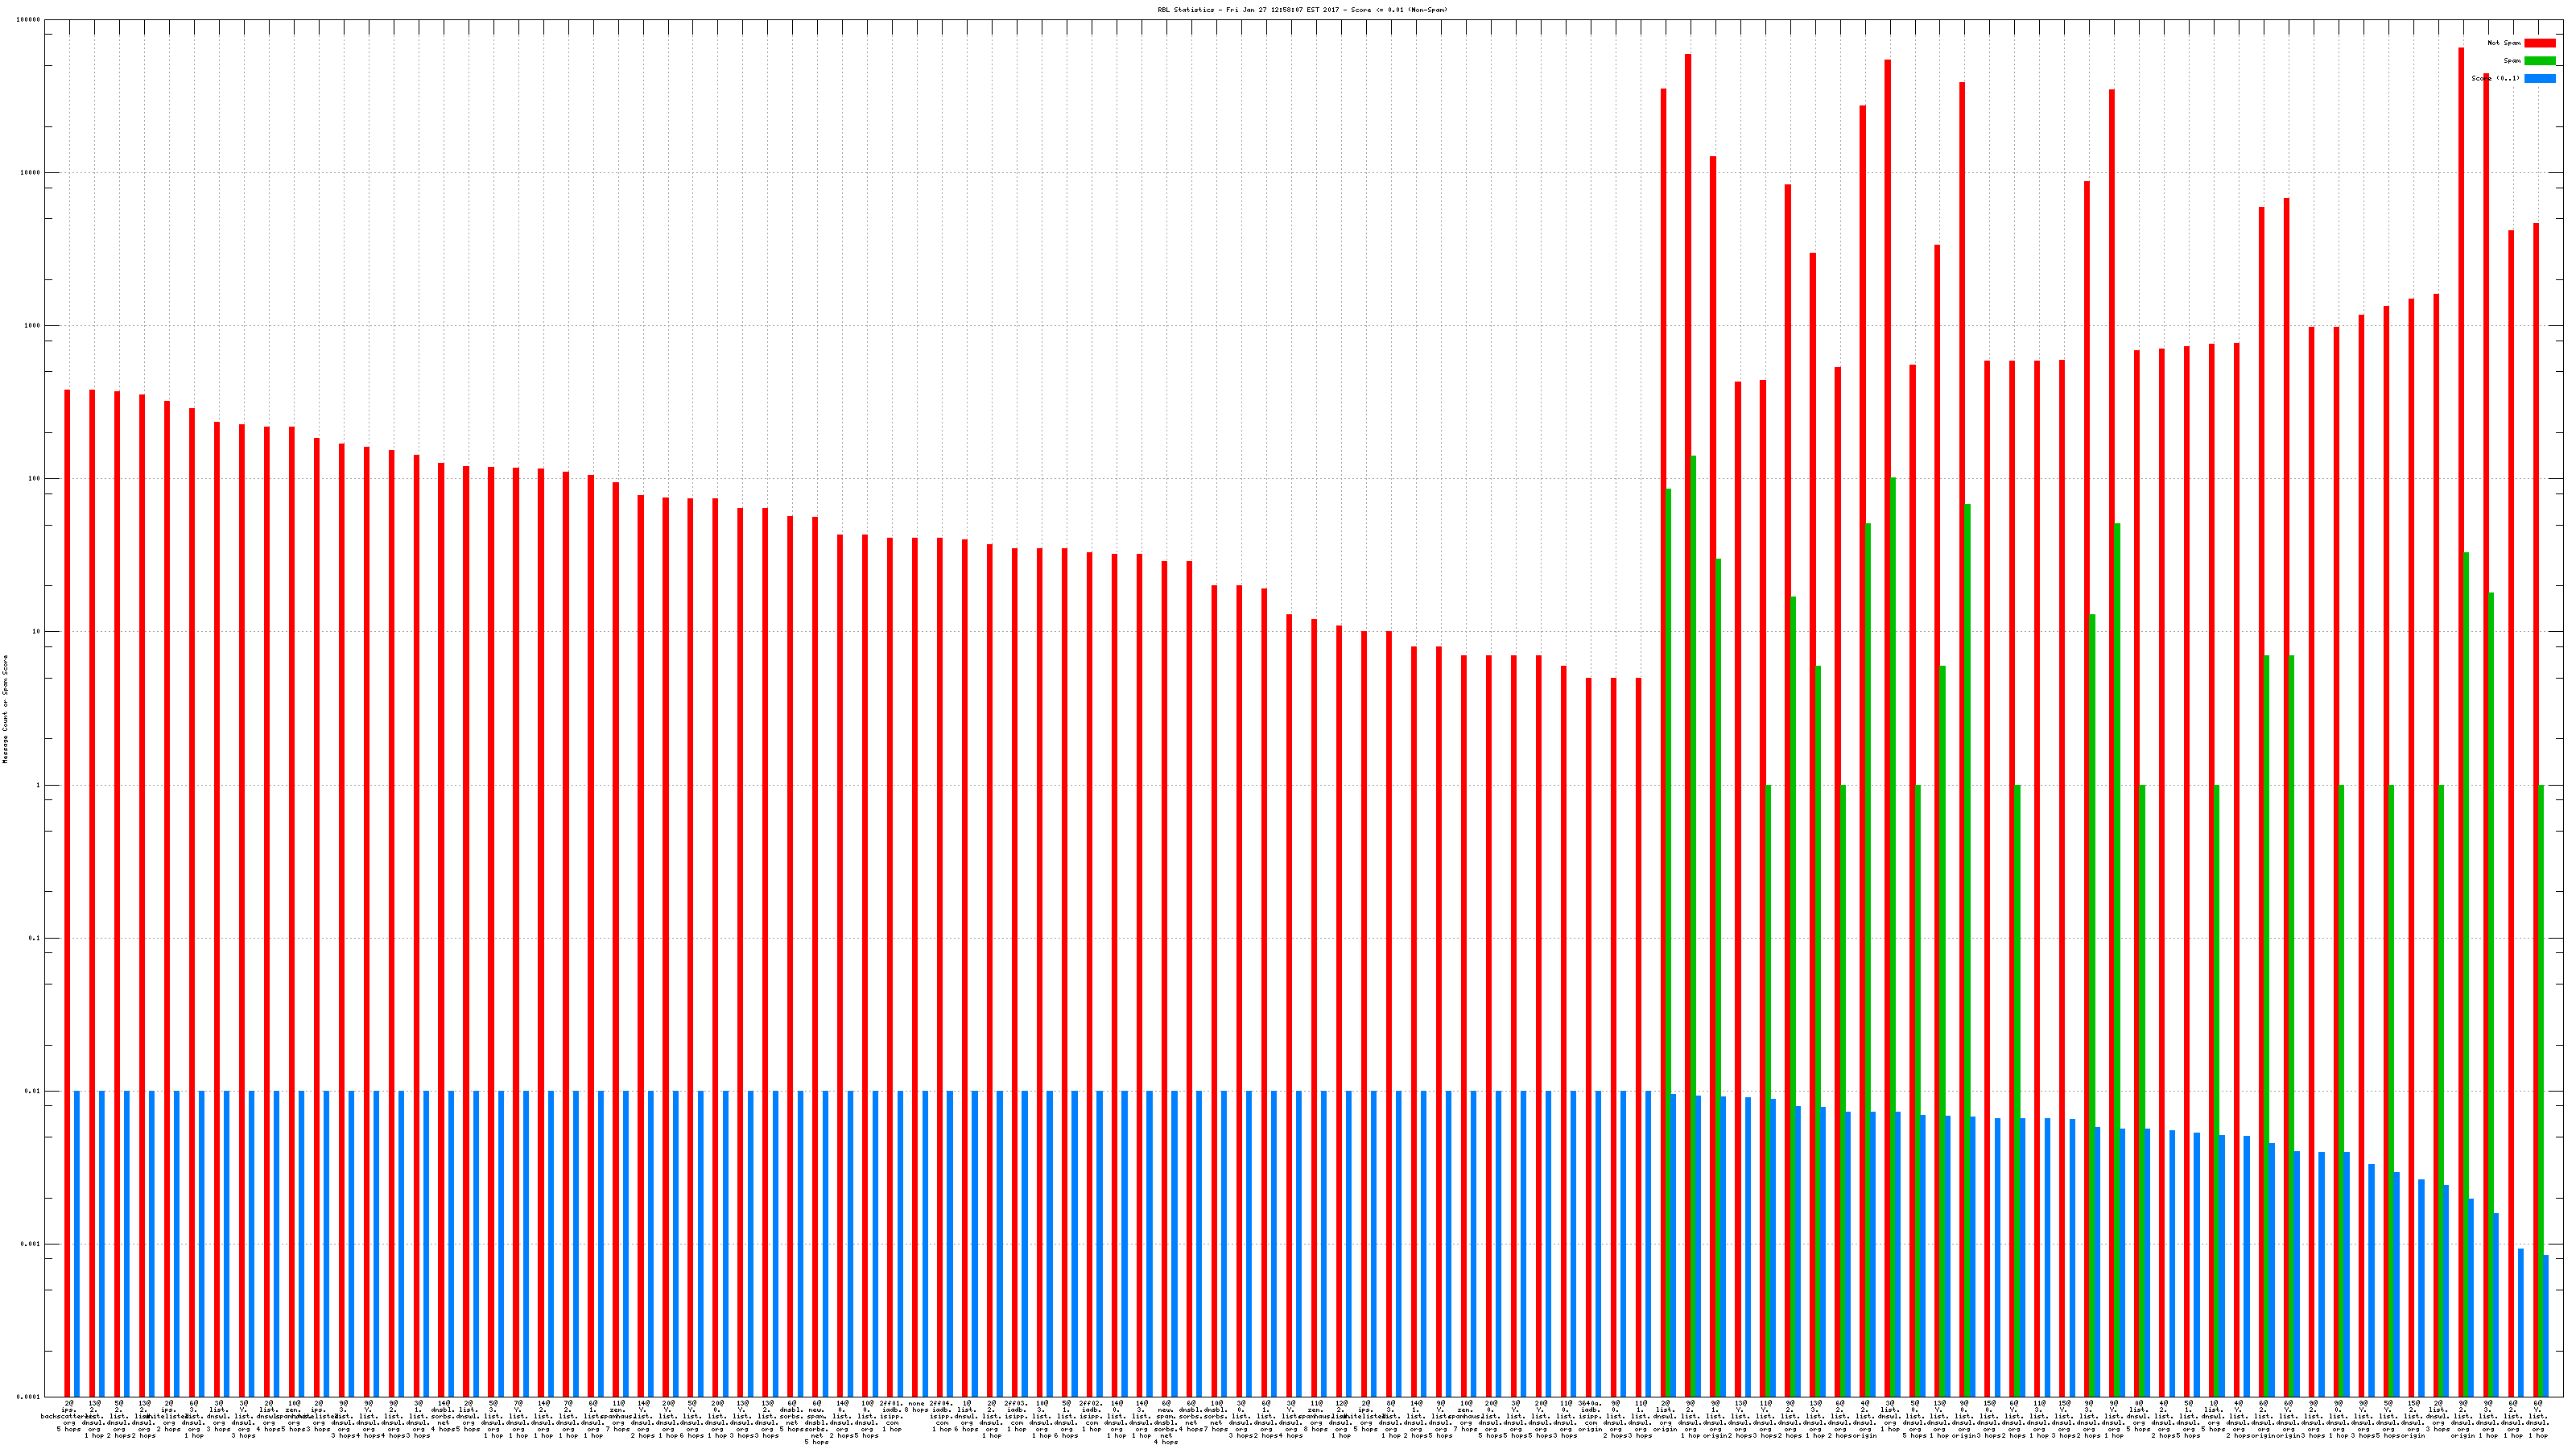Click the 1000 y-axis tick label
This screenshot has width=2576, height=1449.
point(33,326)
